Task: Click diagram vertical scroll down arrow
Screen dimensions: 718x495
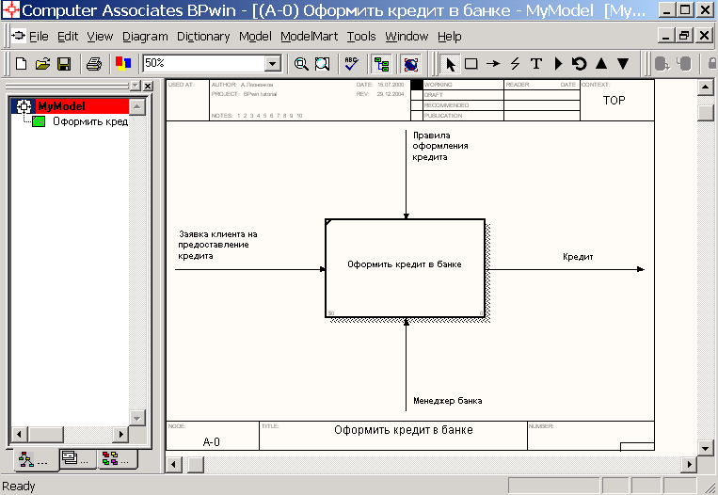Action: [705, 448]
